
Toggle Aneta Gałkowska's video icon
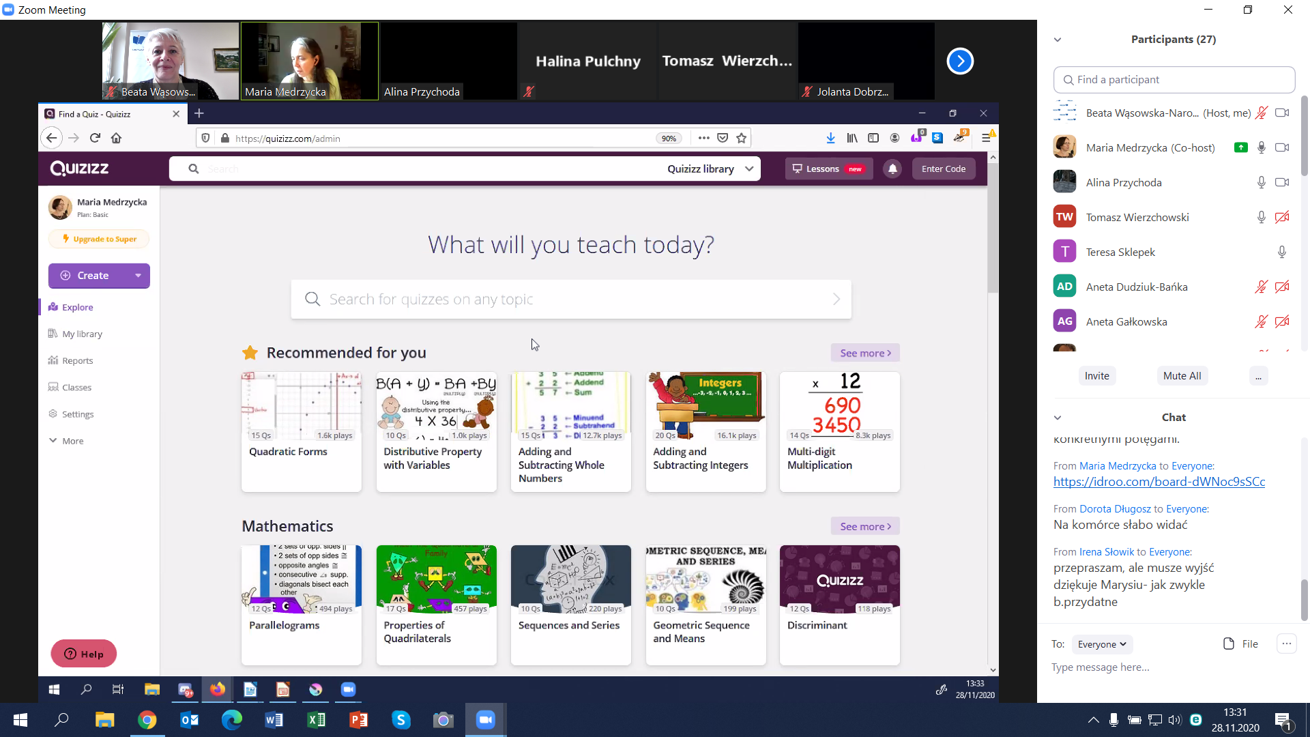[x=1282, y=321]
